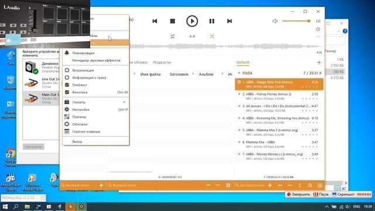Viewport: 375px width, 211px height.
Task: Skip to the next track
Action: 229,21
